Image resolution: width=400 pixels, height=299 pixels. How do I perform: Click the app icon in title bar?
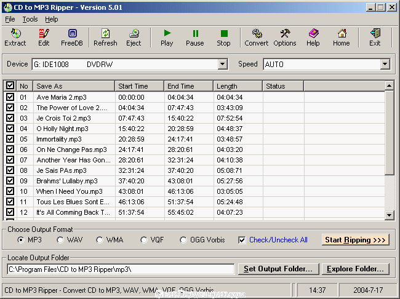(x=7, y=7)
